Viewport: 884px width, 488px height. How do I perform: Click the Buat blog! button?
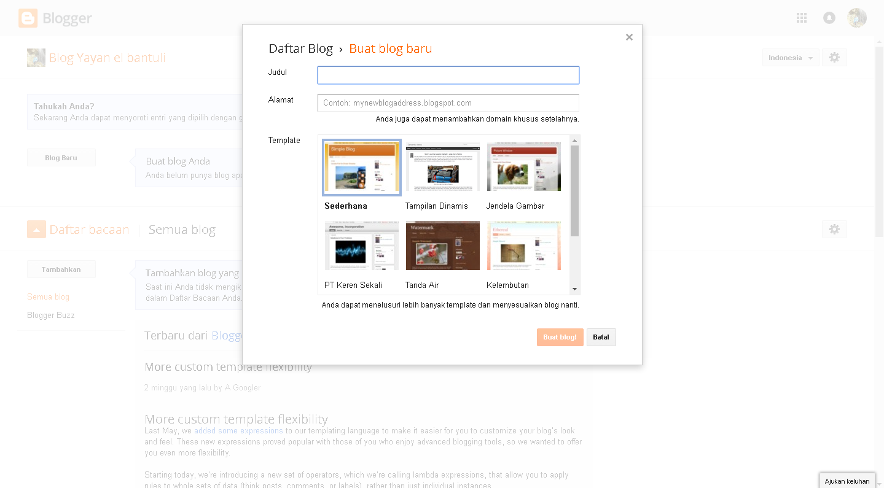[x=560, y=337]
